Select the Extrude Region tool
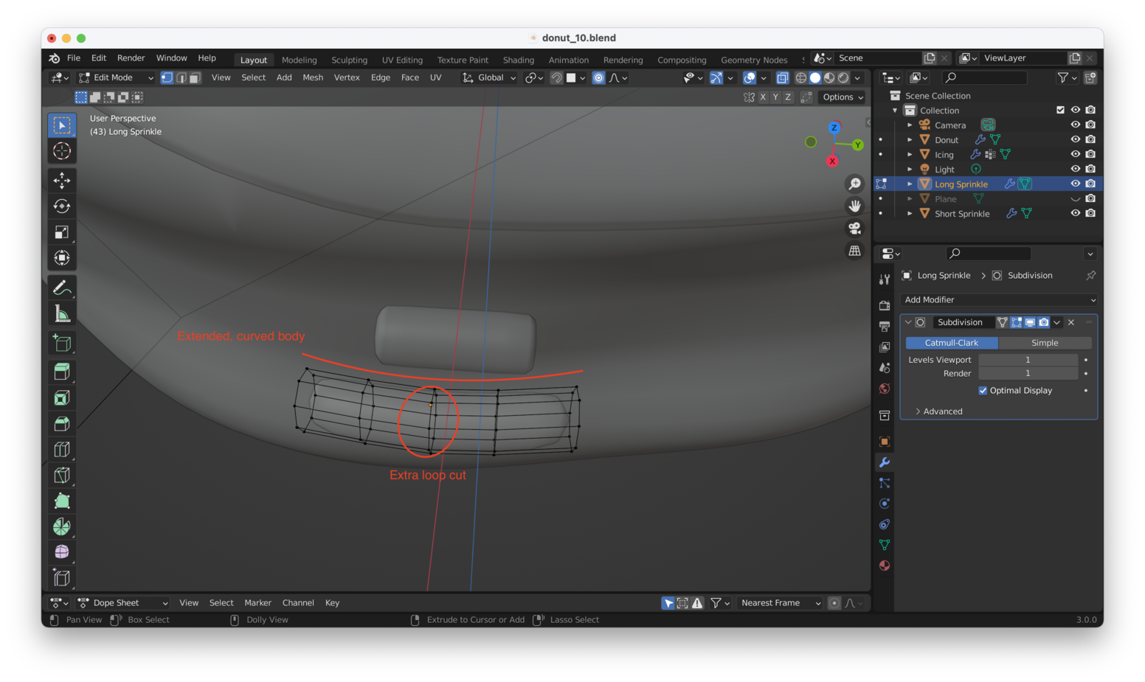This screenshot has height=682, width=1145. (x=62, y=372)
